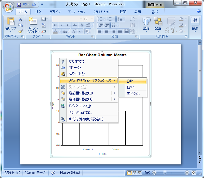Open the slide layout dropdown
204x178 pixels.
tap(44, 19)
